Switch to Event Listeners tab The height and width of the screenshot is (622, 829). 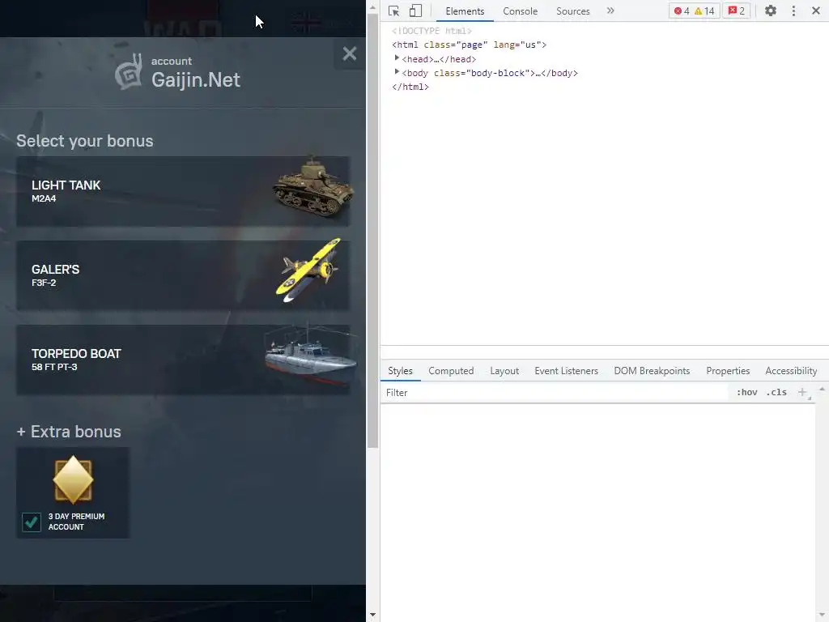pyautogui.click(x=566, y=371)
